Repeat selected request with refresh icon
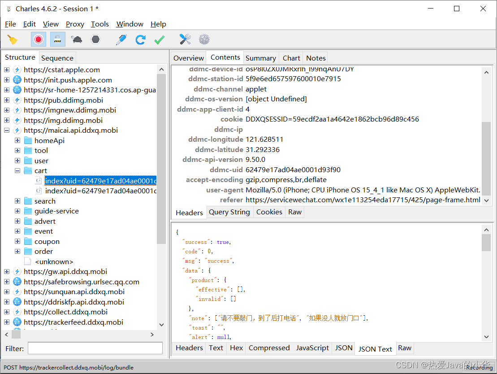The image size is (497, 374). pos(140,39)
